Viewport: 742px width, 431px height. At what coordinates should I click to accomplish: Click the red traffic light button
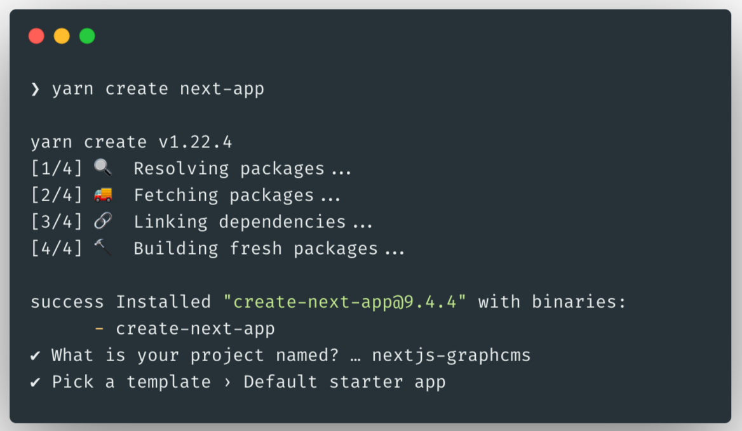click(36, 36)
